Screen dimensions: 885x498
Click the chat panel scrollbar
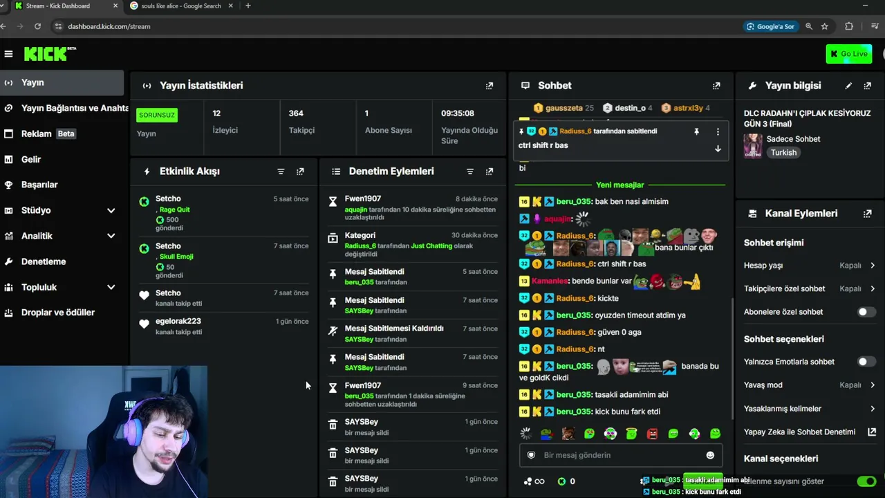click(x=732, y=360)
